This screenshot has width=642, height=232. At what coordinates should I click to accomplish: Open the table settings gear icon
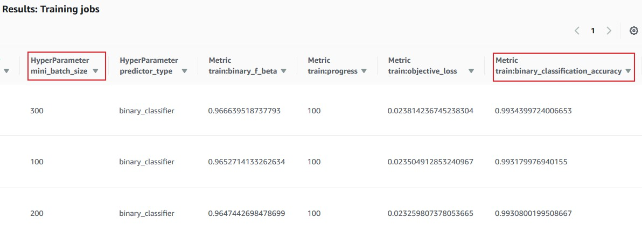pos(634,31)
